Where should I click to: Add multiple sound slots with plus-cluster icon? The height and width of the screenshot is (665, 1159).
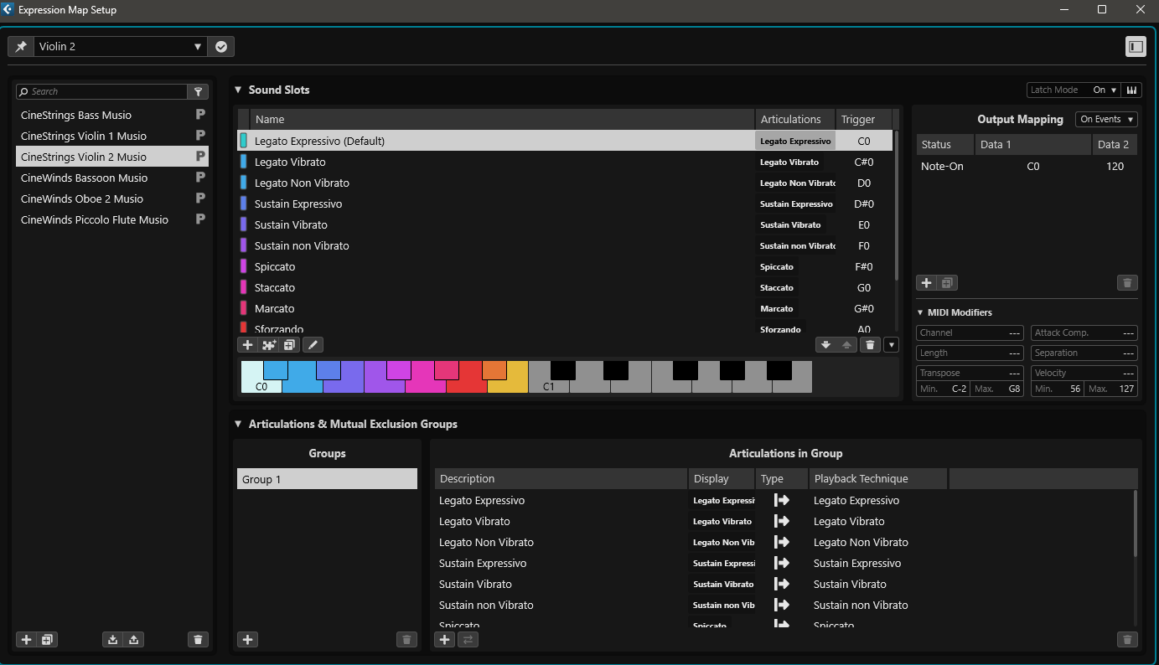pyautogui.click(x=269, y=345)
